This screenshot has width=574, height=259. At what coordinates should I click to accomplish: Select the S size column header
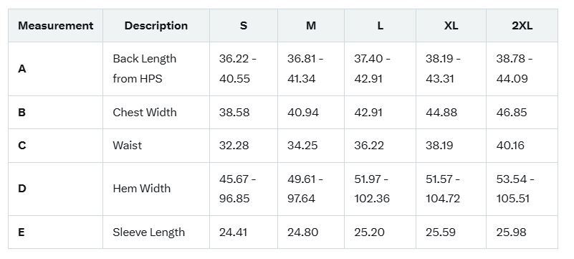pyautogui.click(x=244, y=26)
